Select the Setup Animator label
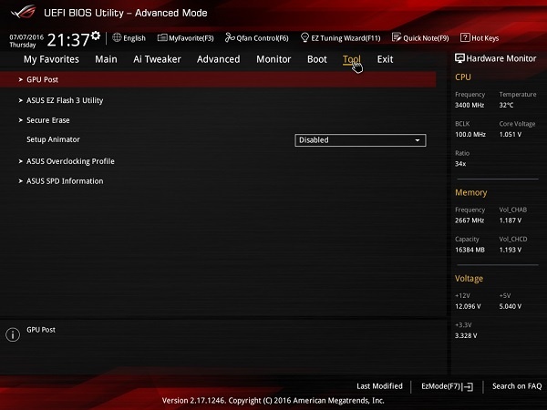 (x=53, y=139)
